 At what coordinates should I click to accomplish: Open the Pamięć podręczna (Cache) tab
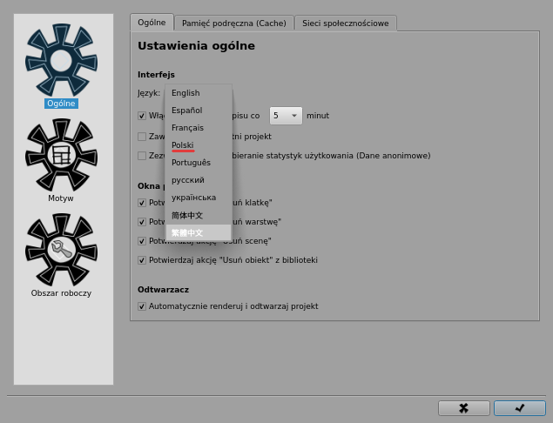click(234, 23)
